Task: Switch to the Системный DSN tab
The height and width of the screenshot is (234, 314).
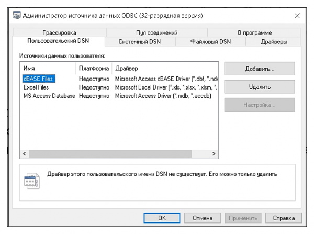Action: tap(140, 42)
